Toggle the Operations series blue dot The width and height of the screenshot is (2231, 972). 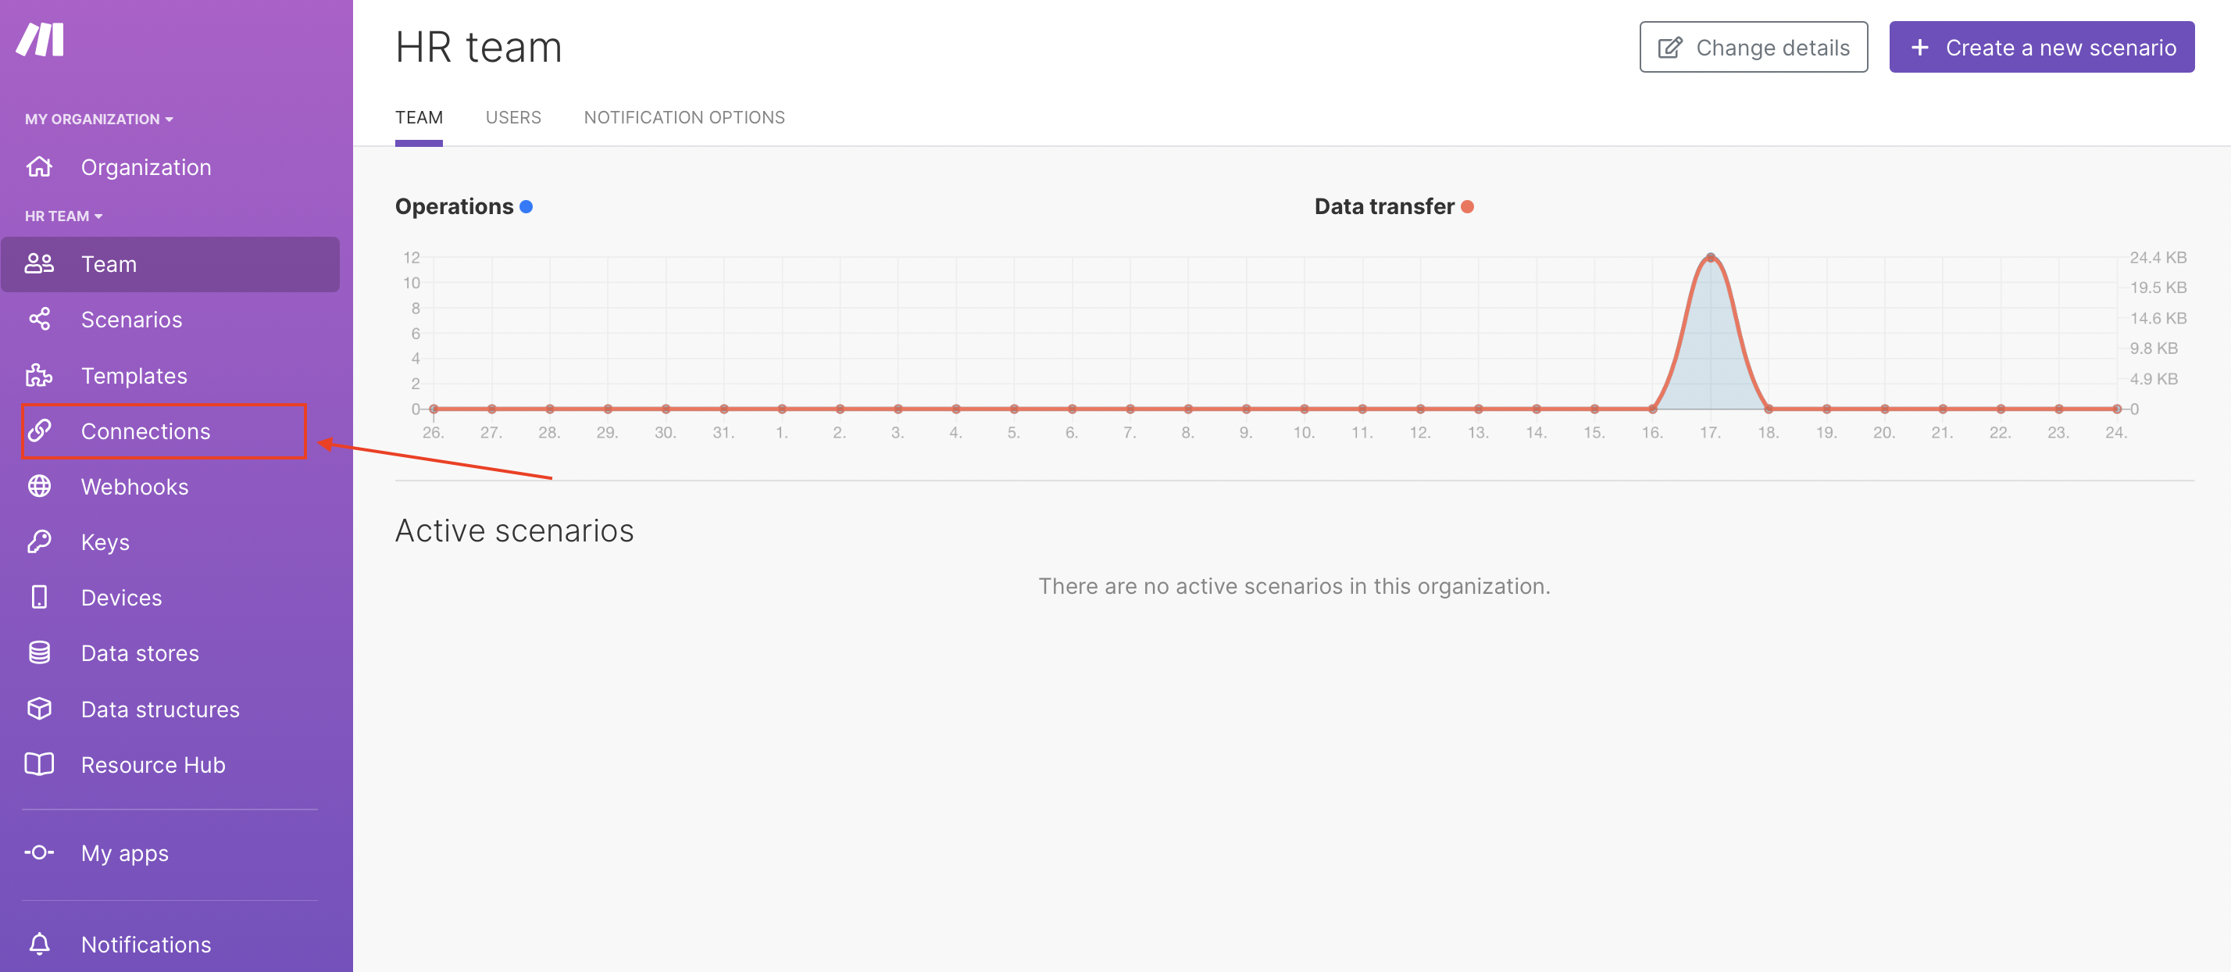click(526, 206)
